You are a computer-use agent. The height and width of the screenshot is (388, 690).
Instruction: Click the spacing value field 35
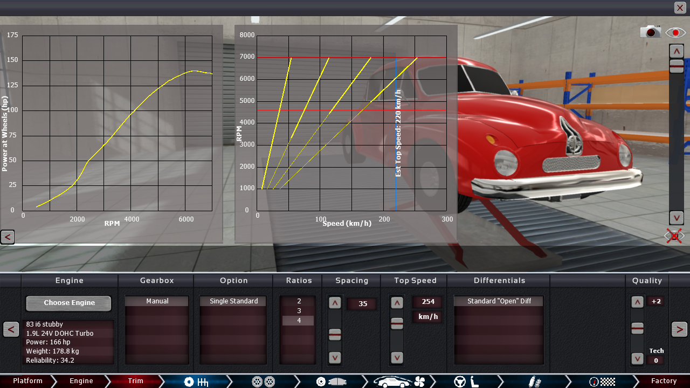point(362,304)
